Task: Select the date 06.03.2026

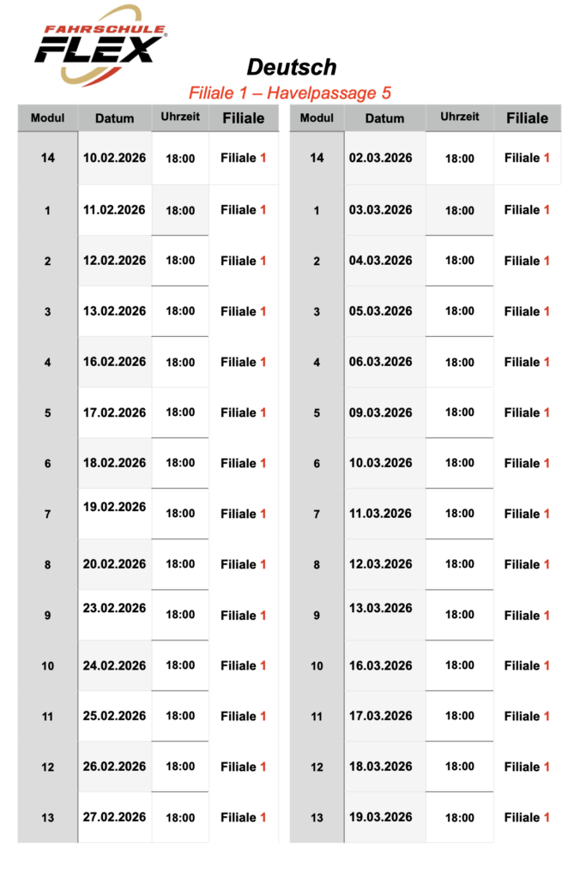Action: coord(381,362)
